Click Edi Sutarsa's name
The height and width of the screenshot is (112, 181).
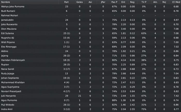(x=7, y=33)
